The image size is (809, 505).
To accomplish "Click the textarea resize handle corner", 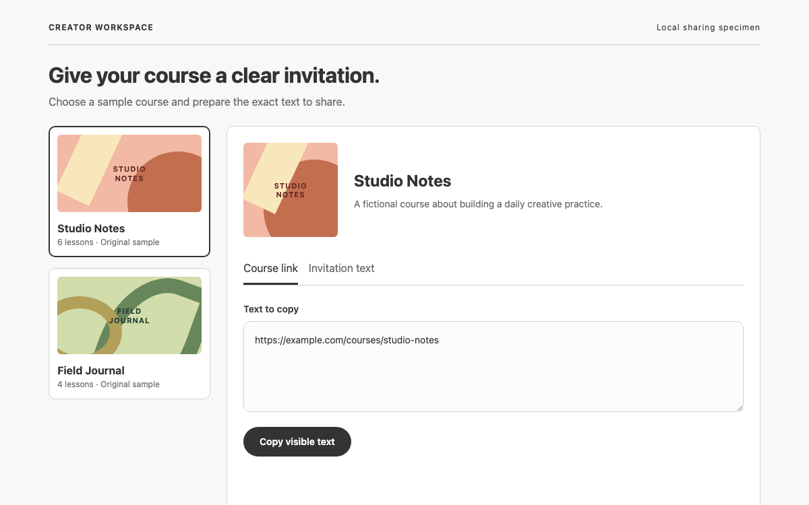I will 739,407.
